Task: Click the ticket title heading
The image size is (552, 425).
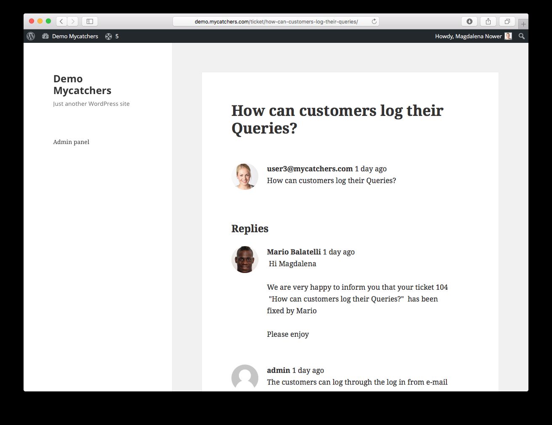Action: (337, 119)
